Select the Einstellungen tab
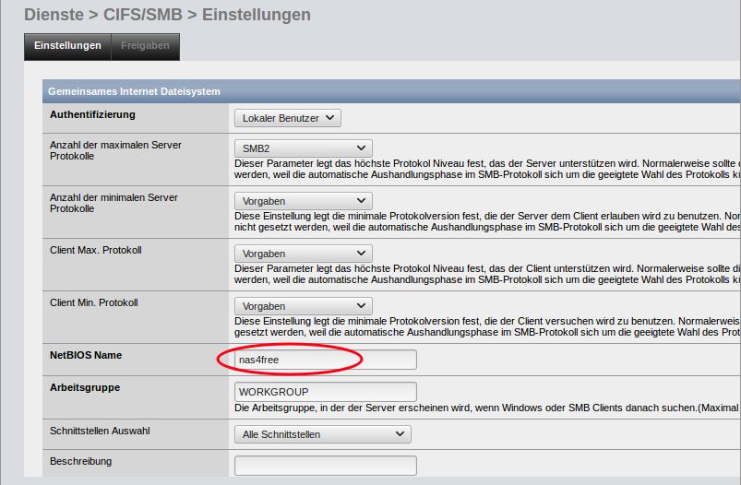The image size is (741, 485). point(66,46)
